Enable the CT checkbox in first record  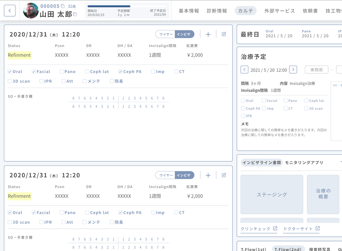pyautogui.click(x=177, y=72)
